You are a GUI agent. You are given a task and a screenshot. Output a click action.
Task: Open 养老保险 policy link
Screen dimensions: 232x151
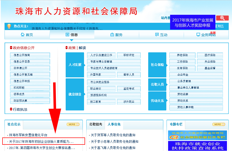[182, 55]
